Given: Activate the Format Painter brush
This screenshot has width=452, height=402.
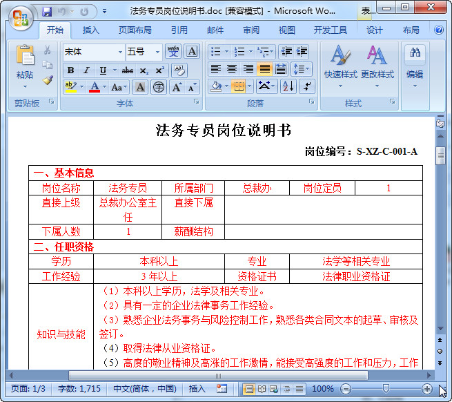Looking at the screenshot, I should 48,79.
